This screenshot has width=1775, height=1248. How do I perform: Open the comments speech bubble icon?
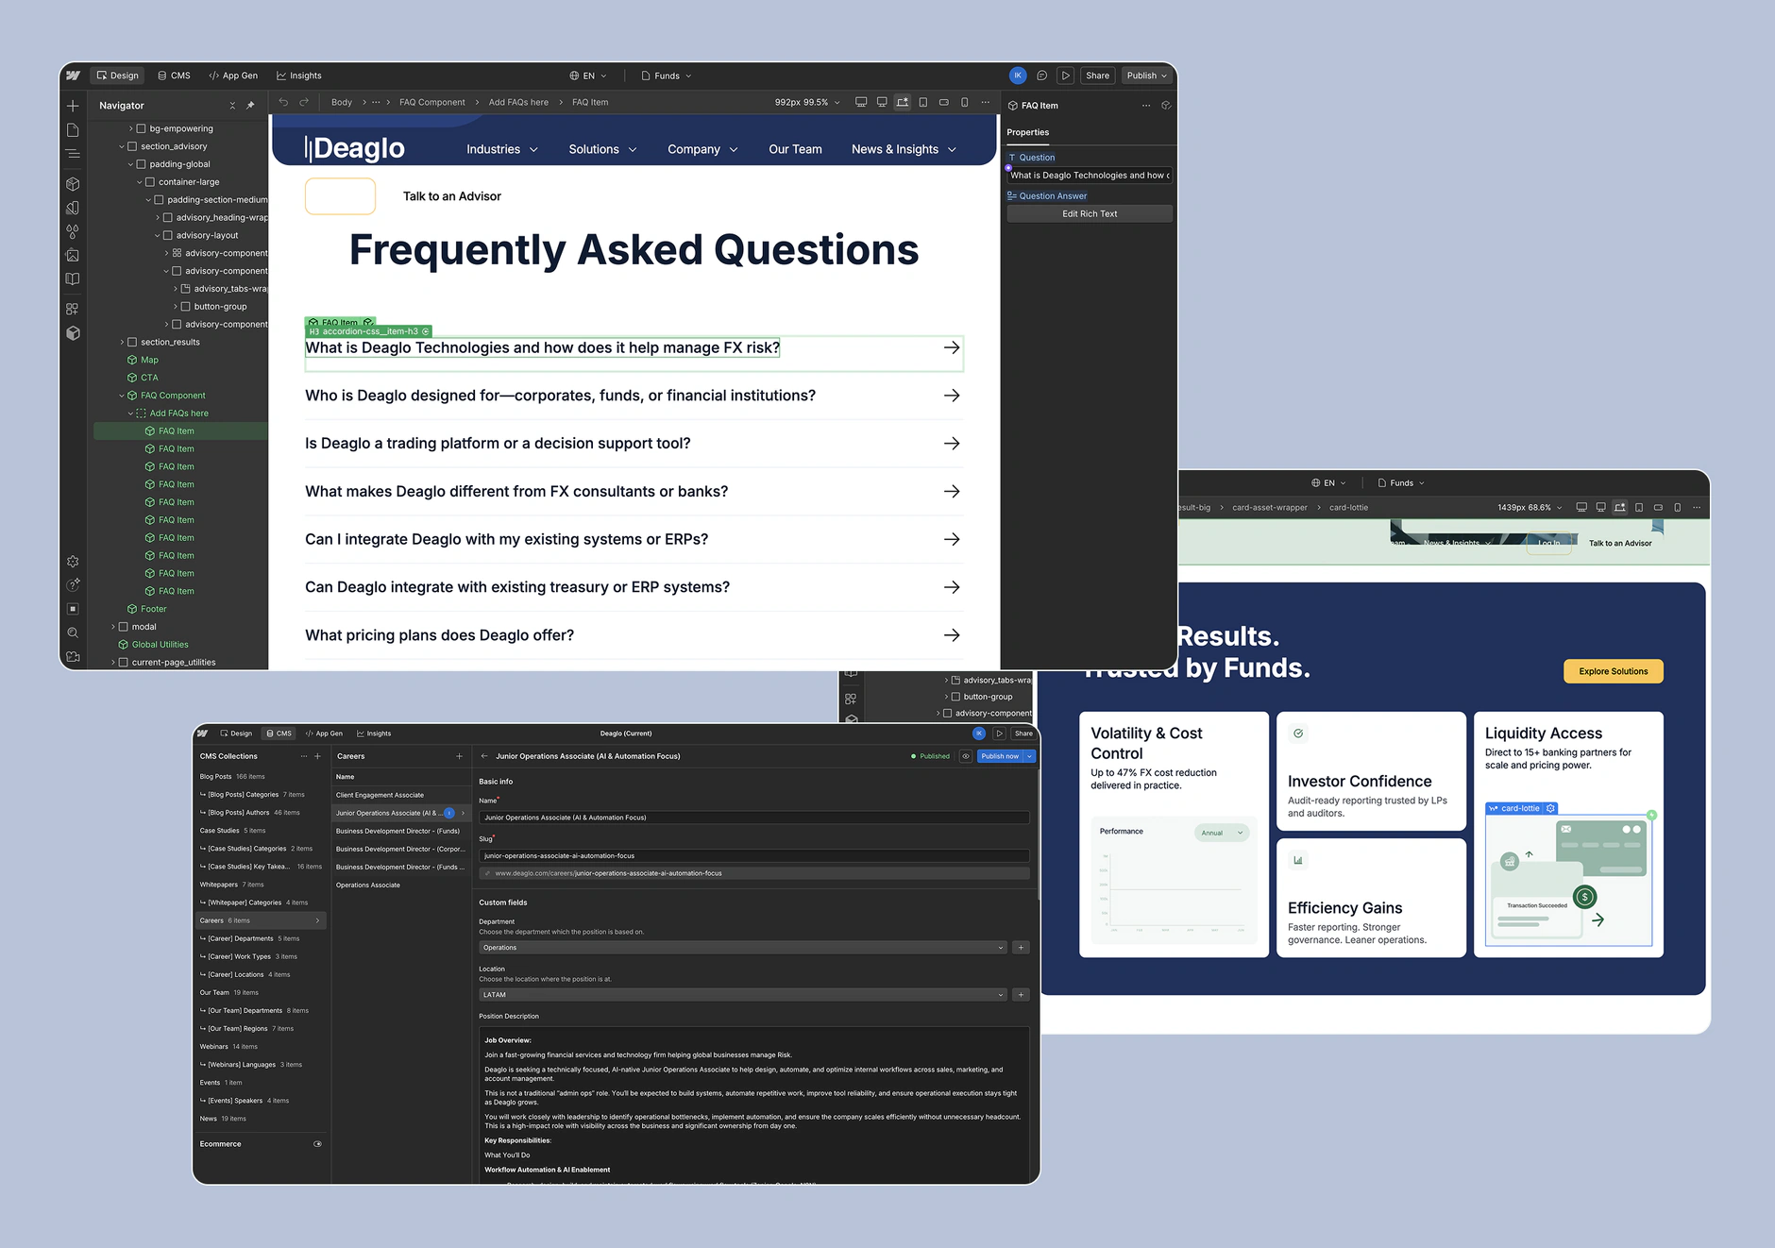[1042, 76]
